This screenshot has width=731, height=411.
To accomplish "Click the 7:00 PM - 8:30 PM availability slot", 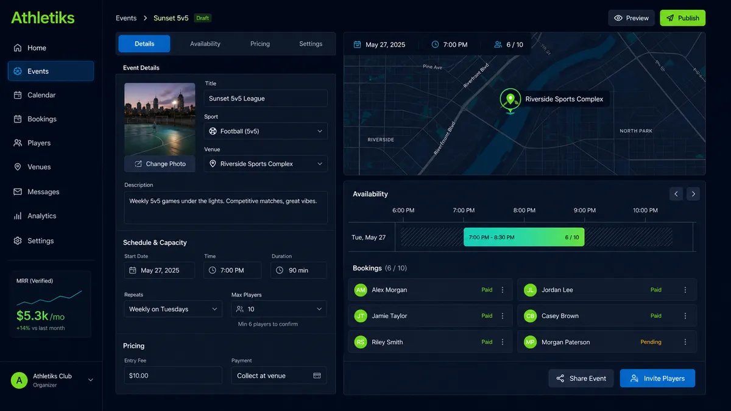I will pyautogui.click(x=524, y=237).
